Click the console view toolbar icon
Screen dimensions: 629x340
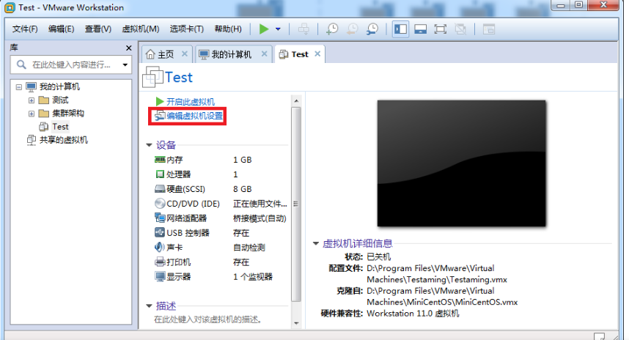488,29
